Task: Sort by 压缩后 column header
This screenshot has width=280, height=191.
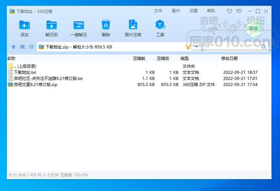Action: click(163, 59)
